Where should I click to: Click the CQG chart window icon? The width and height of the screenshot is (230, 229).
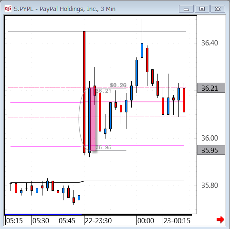click(x=8, y=9)
